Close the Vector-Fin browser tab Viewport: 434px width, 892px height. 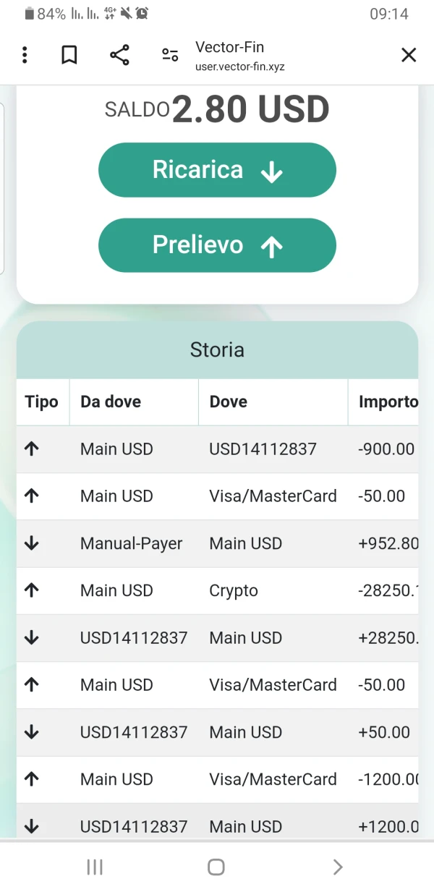(x=409, y=55)
